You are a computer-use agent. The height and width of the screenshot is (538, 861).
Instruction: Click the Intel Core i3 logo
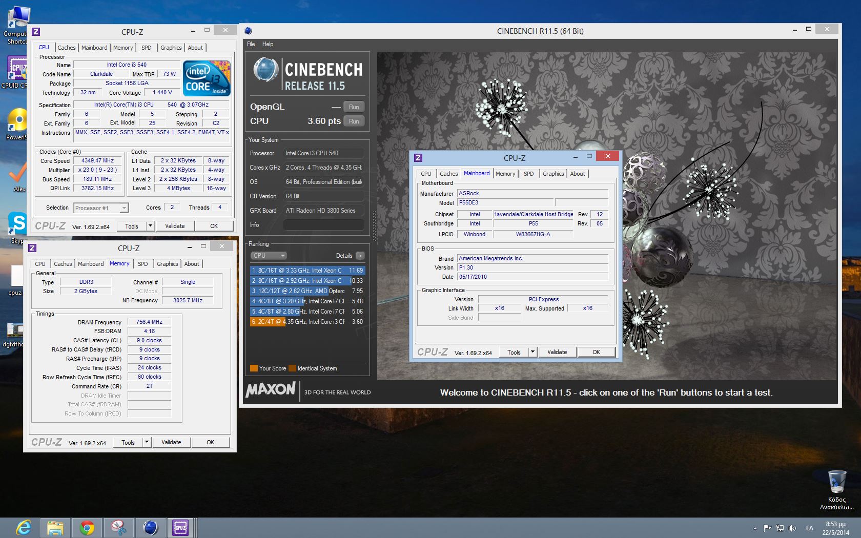(x=207, y=78)
